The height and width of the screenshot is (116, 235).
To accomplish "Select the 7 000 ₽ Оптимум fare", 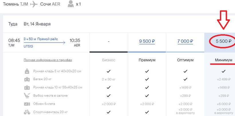I will point(185,41).
